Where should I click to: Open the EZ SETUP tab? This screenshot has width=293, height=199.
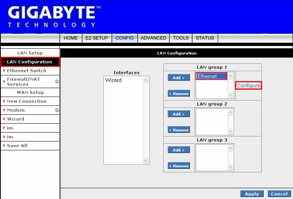point(97,38)
